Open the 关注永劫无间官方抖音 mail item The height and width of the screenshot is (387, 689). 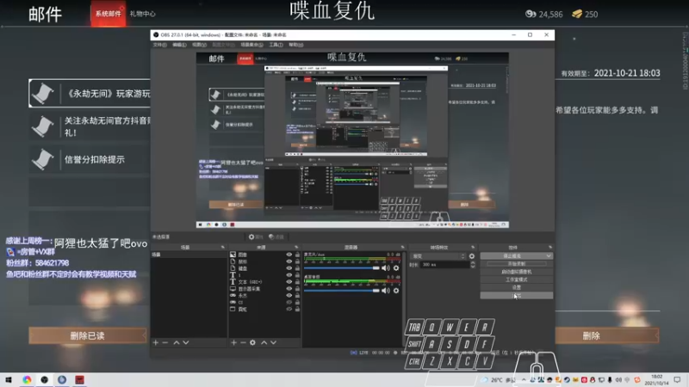90,126
